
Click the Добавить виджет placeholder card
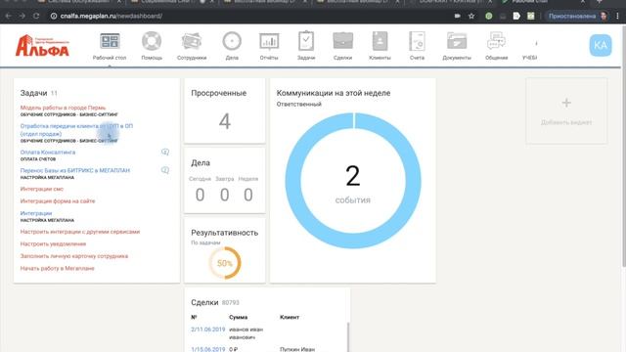coord(566,110)
